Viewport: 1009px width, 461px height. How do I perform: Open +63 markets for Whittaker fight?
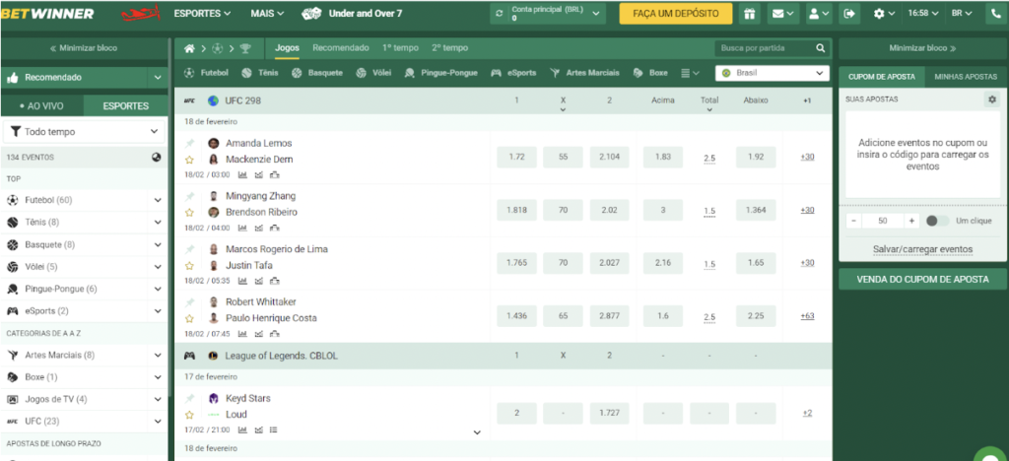point(808,315)
